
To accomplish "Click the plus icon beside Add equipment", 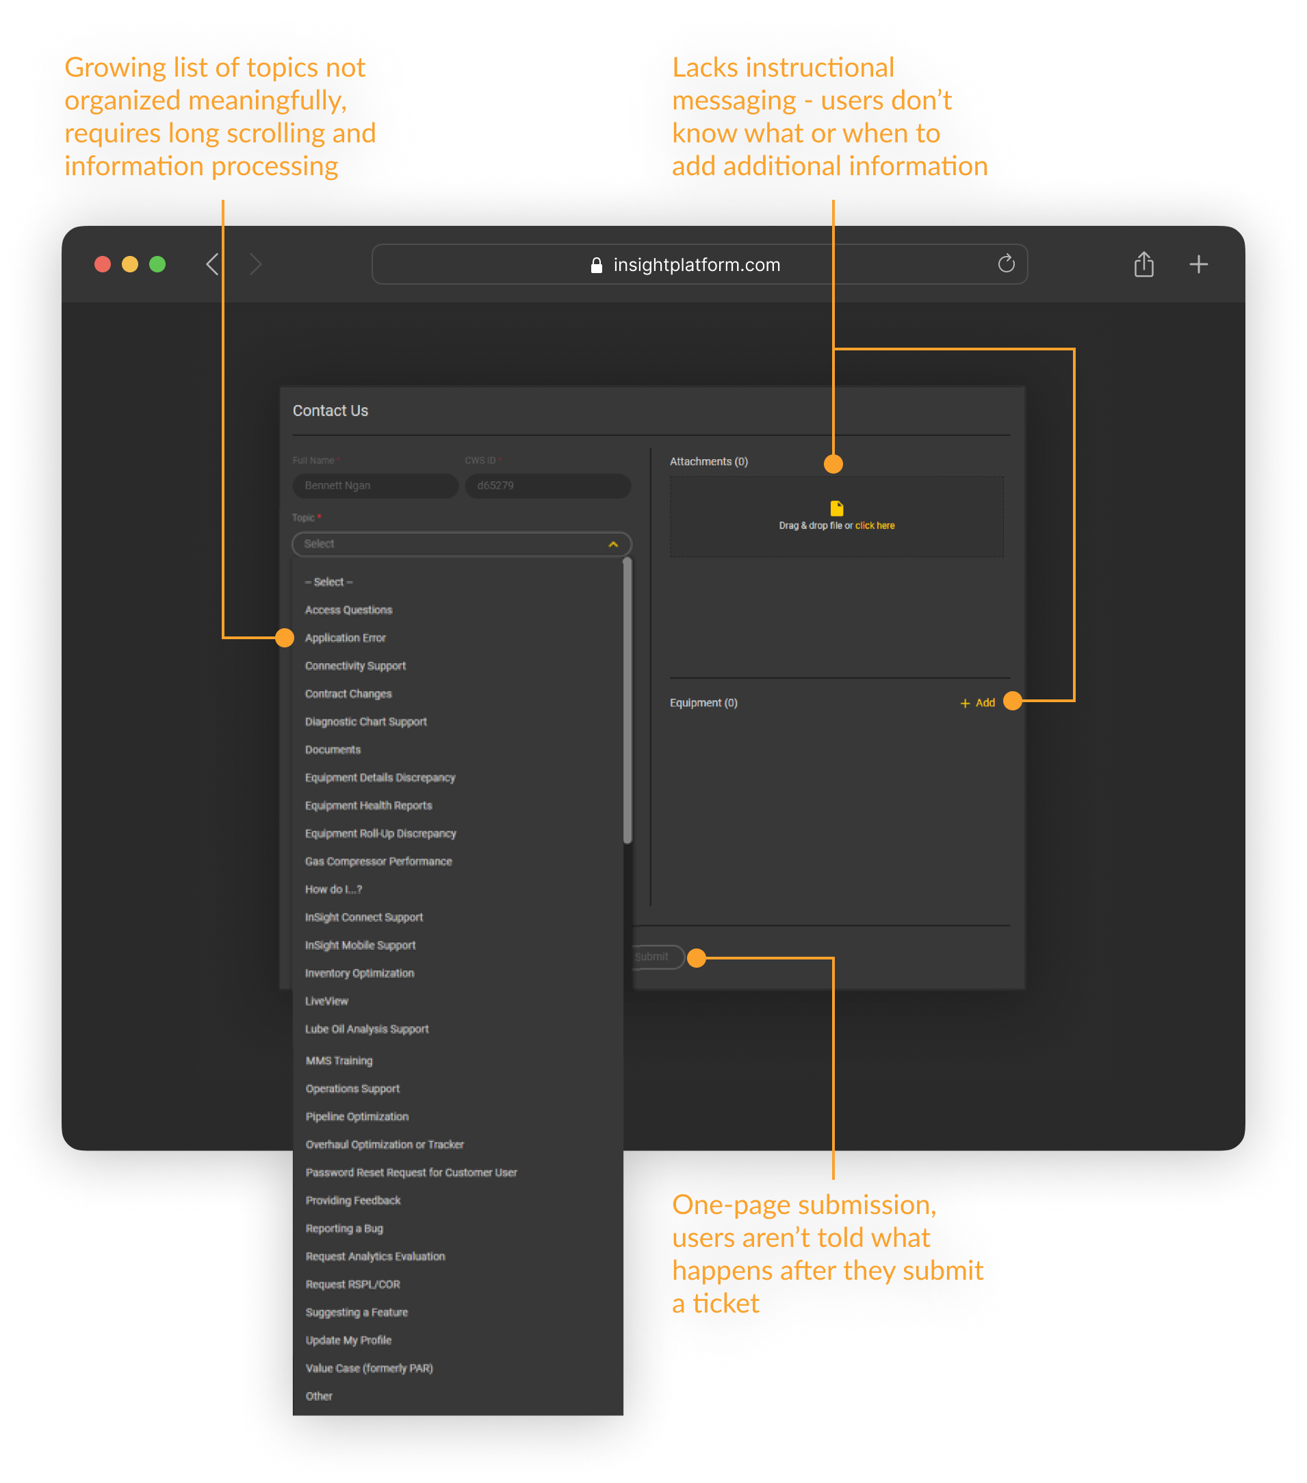I will 965,703.
